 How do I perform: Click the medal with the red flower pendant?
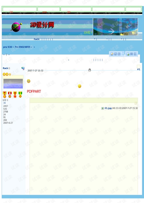tap(15, 95)
